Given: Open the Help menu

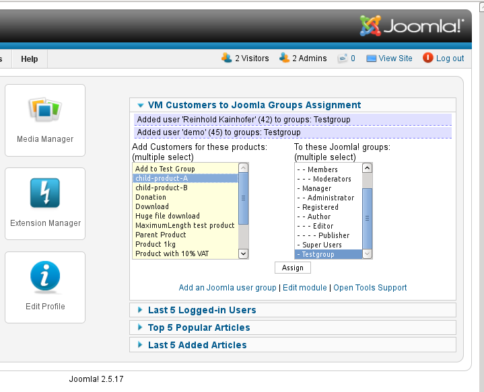Looking at the screenshot, I should coord(30,59).
